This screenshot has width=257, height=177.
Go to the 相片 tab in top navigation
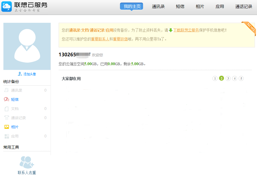tap(200, 7)
